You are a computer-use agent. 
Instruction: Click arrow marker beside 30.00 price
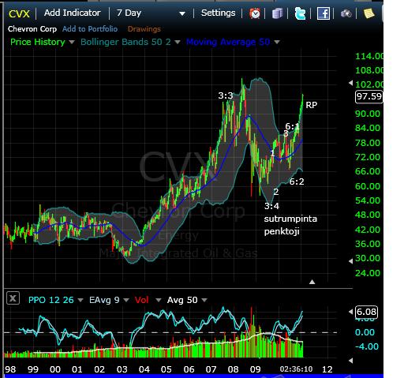tap(350, 261)
